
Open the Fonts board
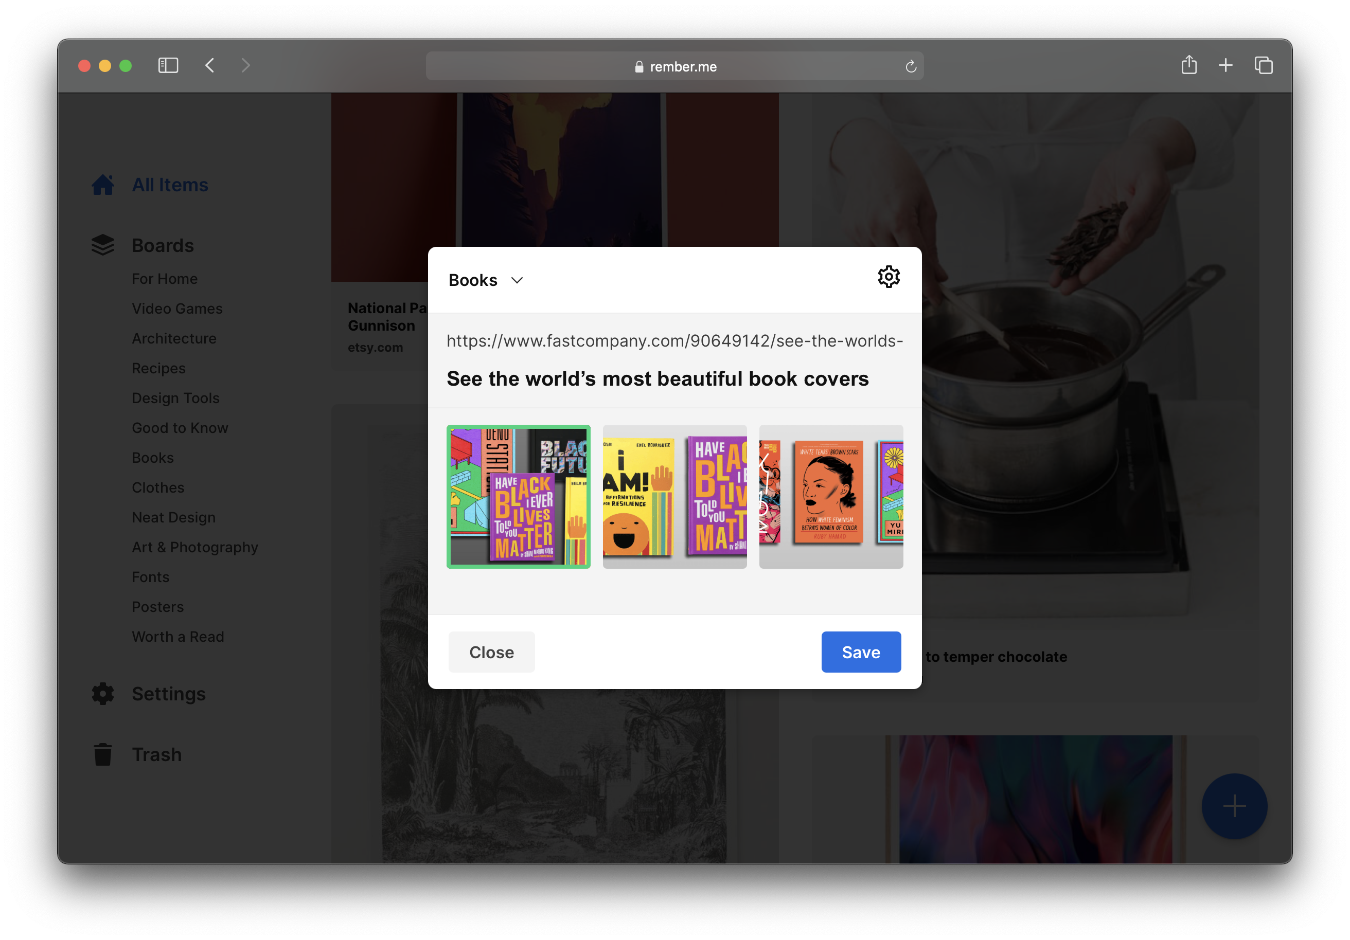click(x=151, y=577)
